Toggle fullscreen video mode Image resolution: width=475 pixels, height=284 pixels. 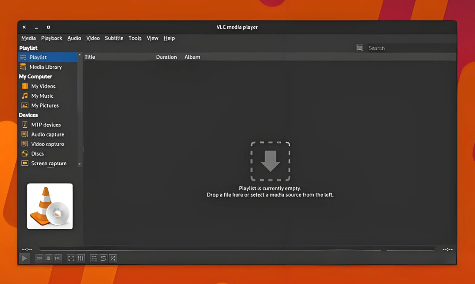tap(71, 258)
